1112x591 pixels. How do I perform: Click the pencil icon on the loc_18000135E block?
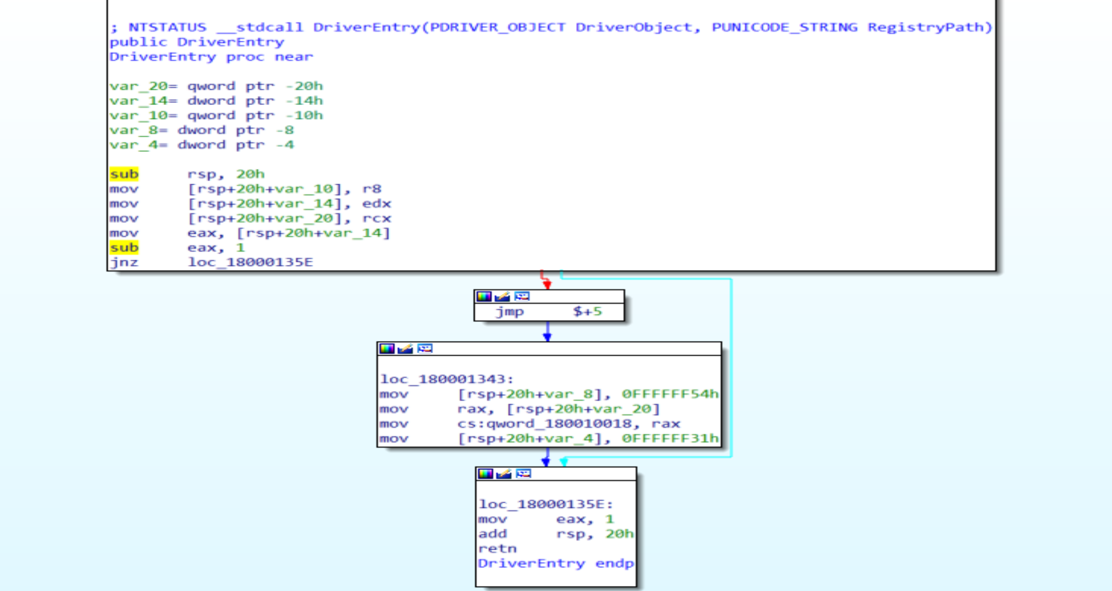click(504, 474)
